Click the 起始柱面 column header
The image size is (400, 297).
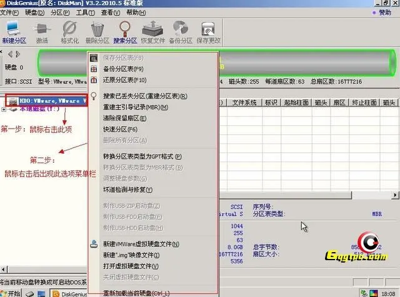(296, 103)
